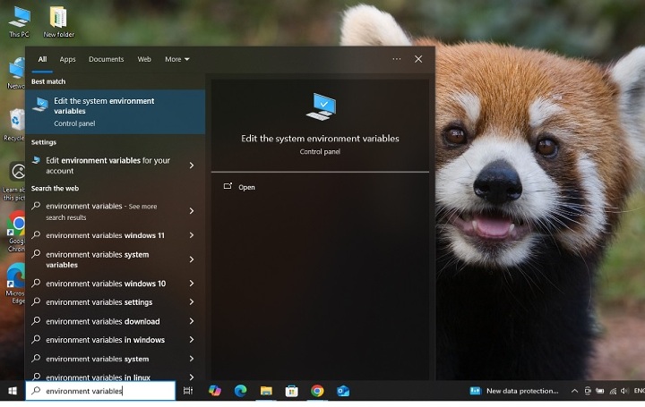This screenshot has width=645, height=407.
Task: Select suggestion environment variables windows 10
Action: point(106,284)
